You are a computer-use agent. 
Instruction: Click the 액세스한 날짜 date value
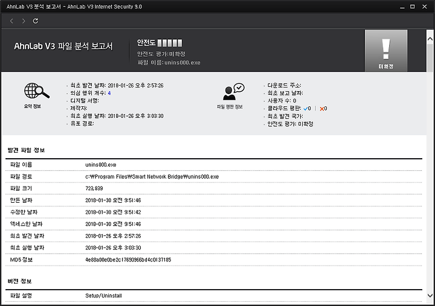[113, 224]
